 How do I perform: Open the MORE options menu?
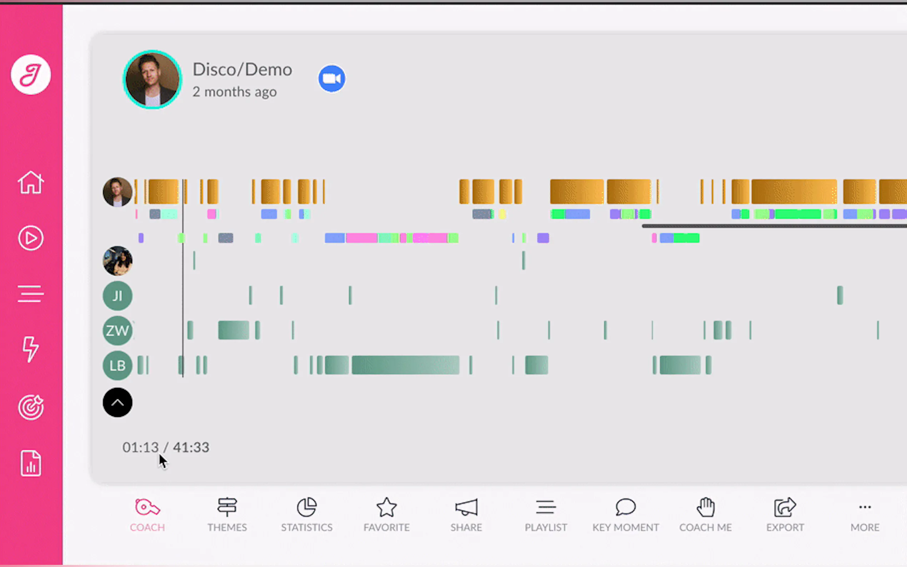tap(865, 515)
